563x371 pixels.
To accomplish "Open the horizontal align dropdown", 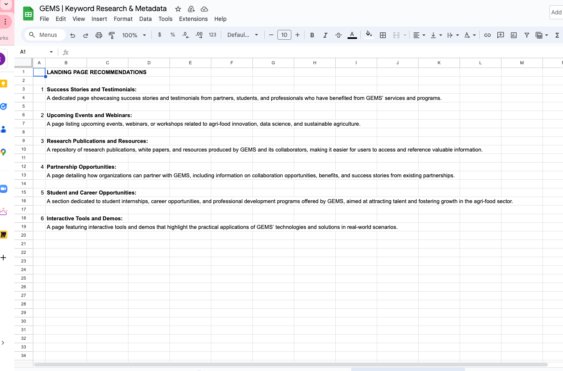I will (419, 35).
